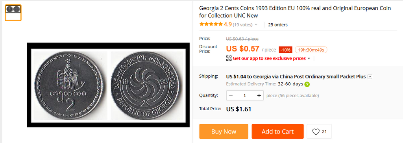Viewport: 403px width, 143px height.
Task: Click the heart wishlist icon
Action: click(316, 132)
